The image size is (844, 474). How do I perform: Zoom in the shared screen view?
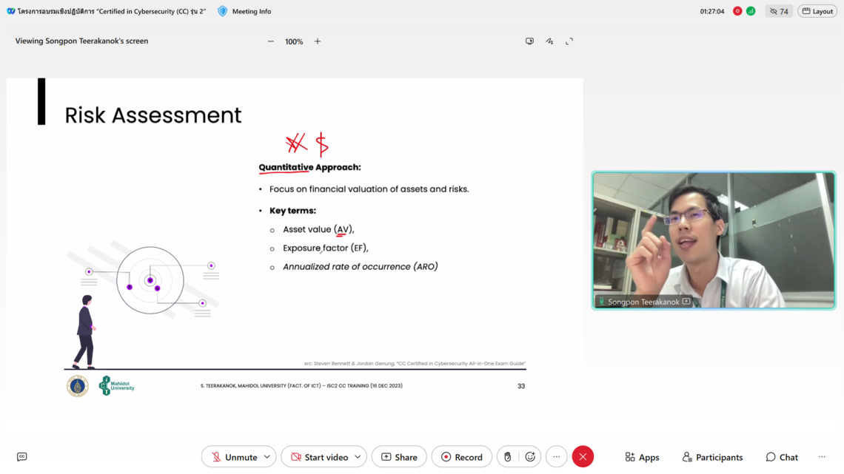pyautogui.click(x=318, y=41)
